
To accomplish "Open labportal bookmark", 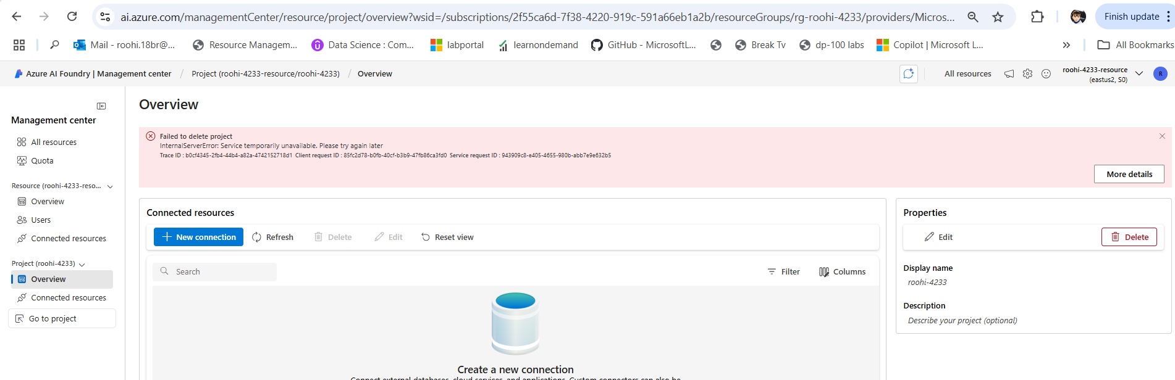I will 457,45.
